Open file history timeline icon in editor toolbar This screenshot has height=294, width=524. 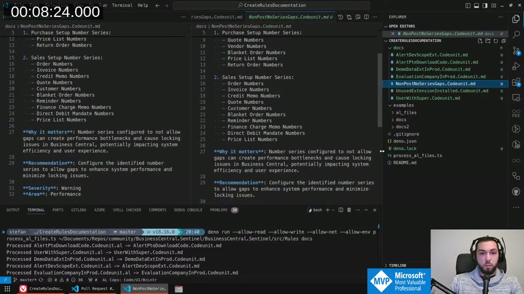point(340,17)
